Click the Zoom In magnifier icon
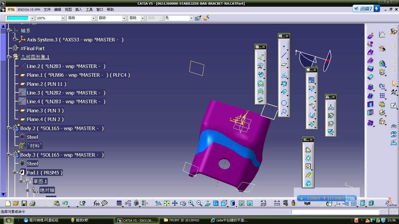The image size is (399, 224). click(191, 203)
